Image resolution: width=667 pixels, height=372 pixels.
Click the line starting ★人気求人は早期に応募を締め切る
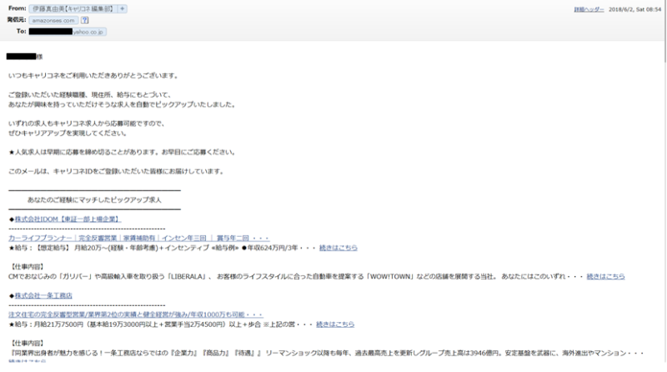pos(123,152)
